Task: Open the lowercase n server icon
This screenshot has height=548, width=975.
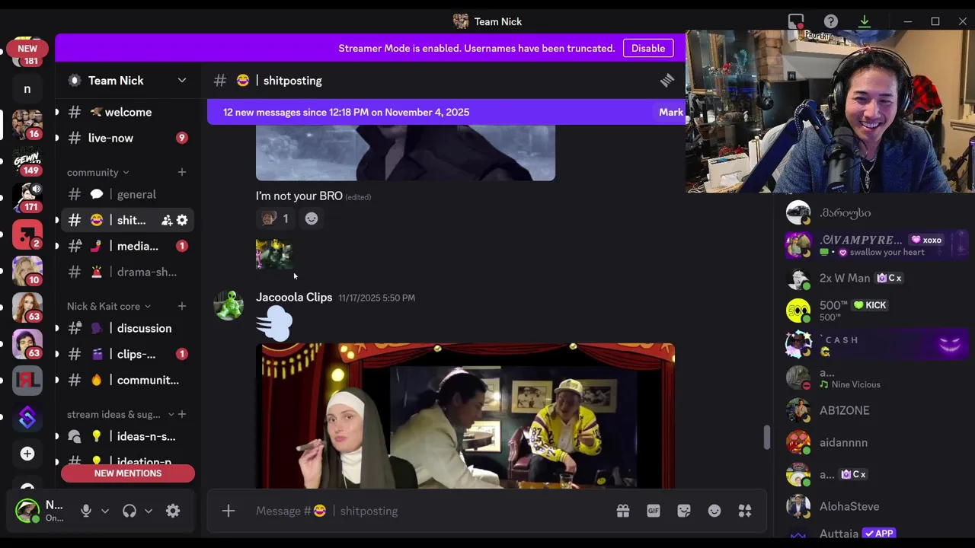Action: pos(27,89)
